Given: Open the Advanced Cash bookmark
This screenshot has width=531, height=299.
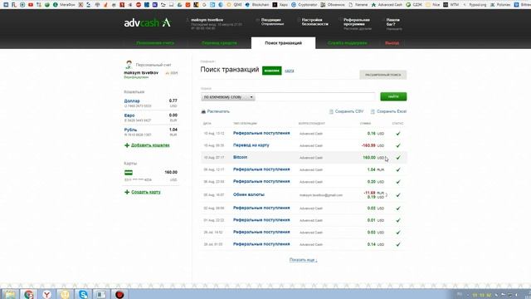Looking at the screenshot, I should click(x=387, y=5).
